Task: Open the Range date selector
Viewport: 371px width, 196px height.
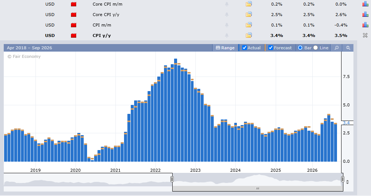Action: (225, 48)
